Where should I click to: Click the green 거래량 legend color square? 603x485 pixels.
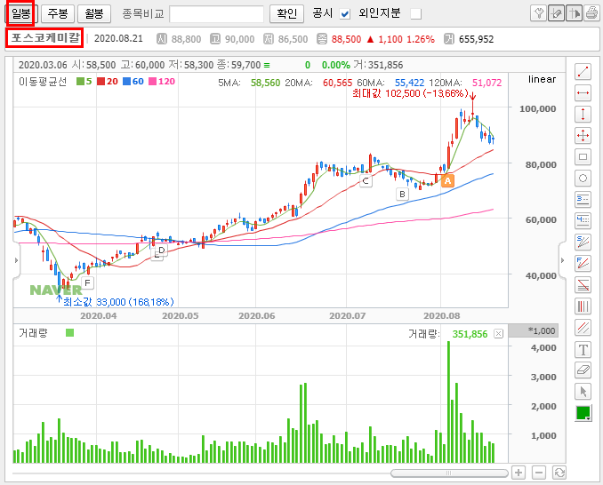click(69, 332)
